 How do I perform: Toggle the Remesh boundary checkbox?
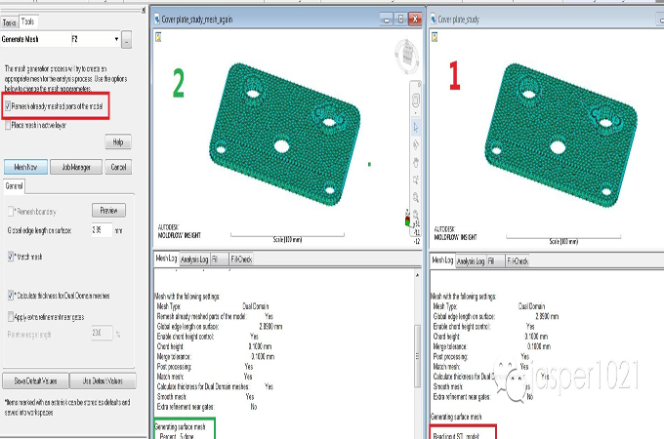tap(11, 211)
